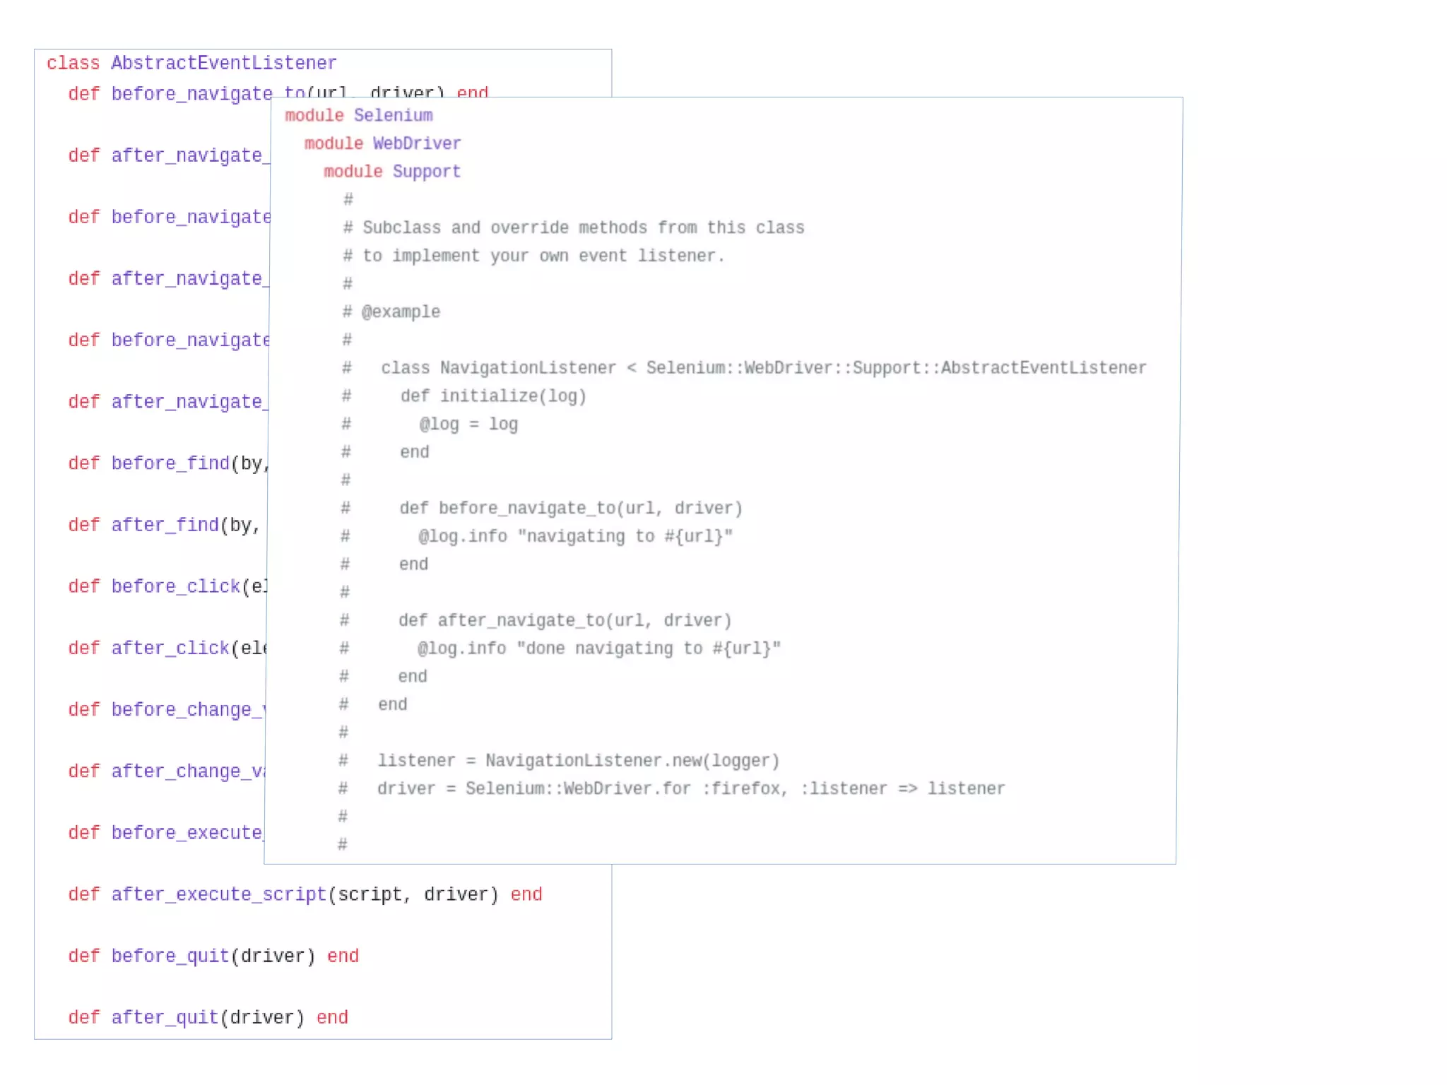The height and width of the screenshot is (1085, 1447).
Task: Click the 'module Support' line
Action: 391,172
